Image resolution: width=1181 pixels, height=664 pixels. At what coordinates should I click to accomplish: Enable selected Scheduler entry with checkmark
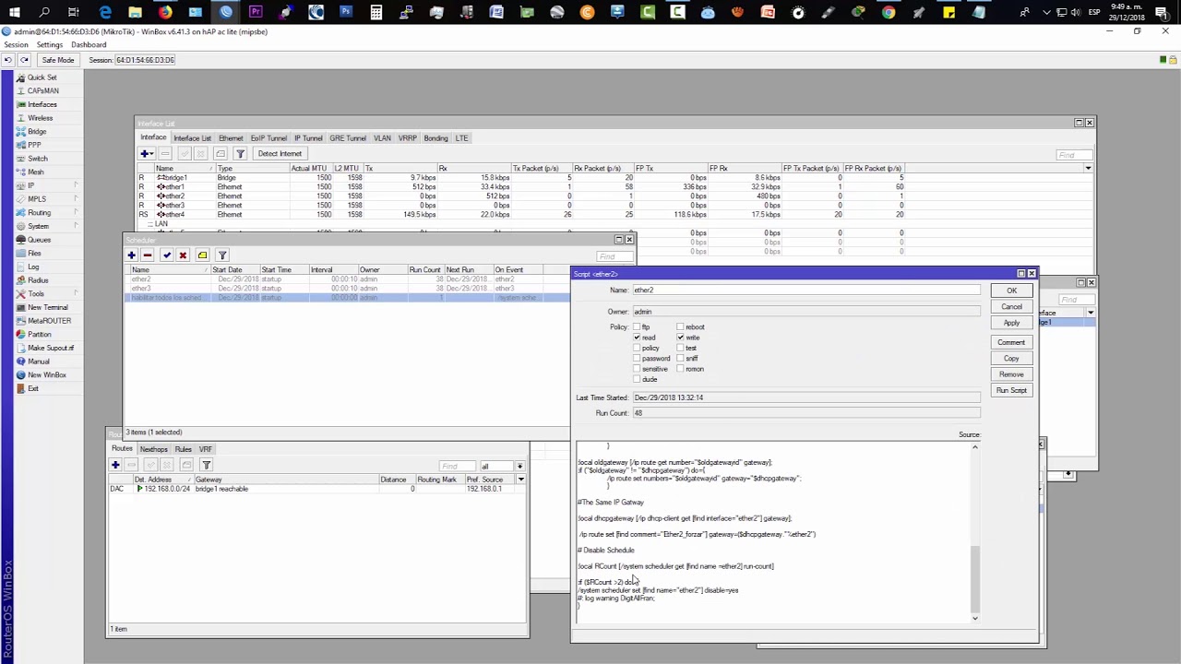(166, 255)
